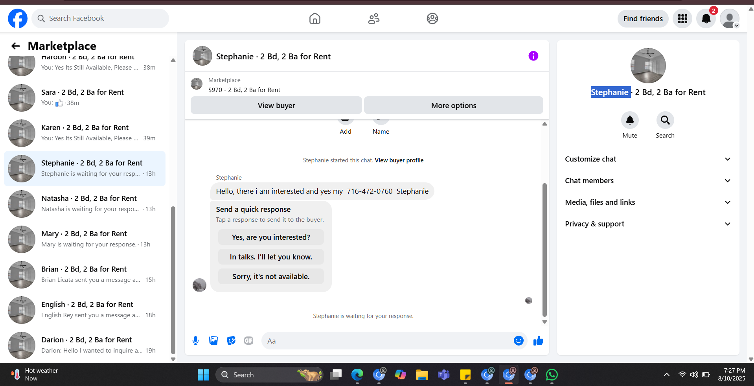This screenshot has width=754, height=386.
Task: Open the Hot weather widget
Action: point(35,375)
